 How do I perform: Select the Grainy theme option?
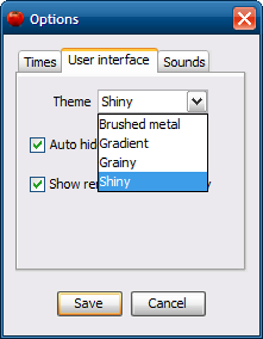click(153, 162)
